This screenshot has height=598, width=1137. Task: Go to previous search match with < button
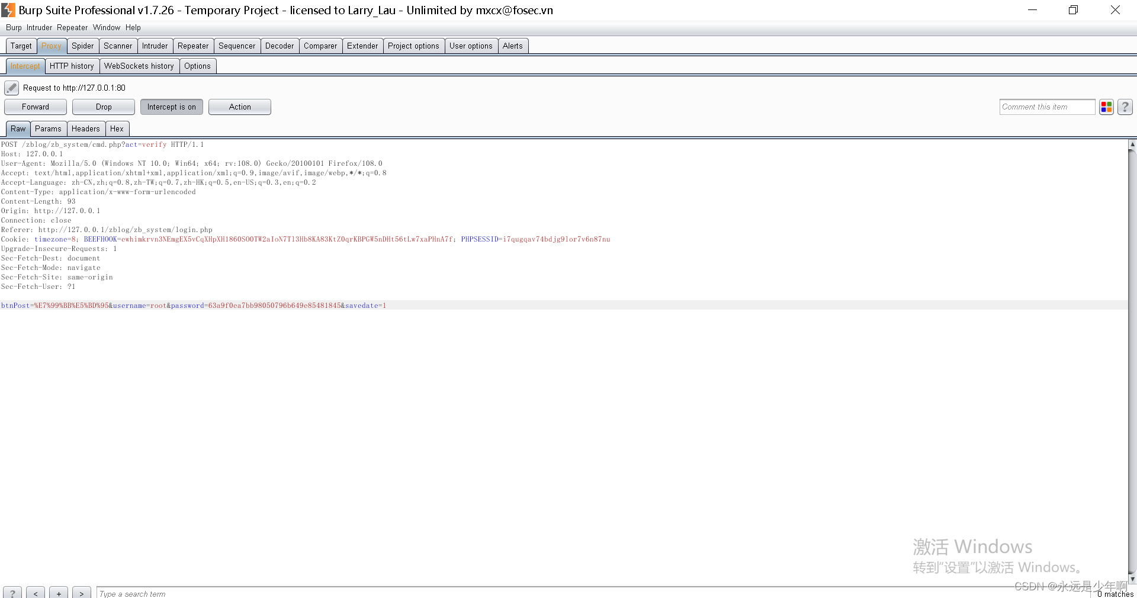coord(36,593)
